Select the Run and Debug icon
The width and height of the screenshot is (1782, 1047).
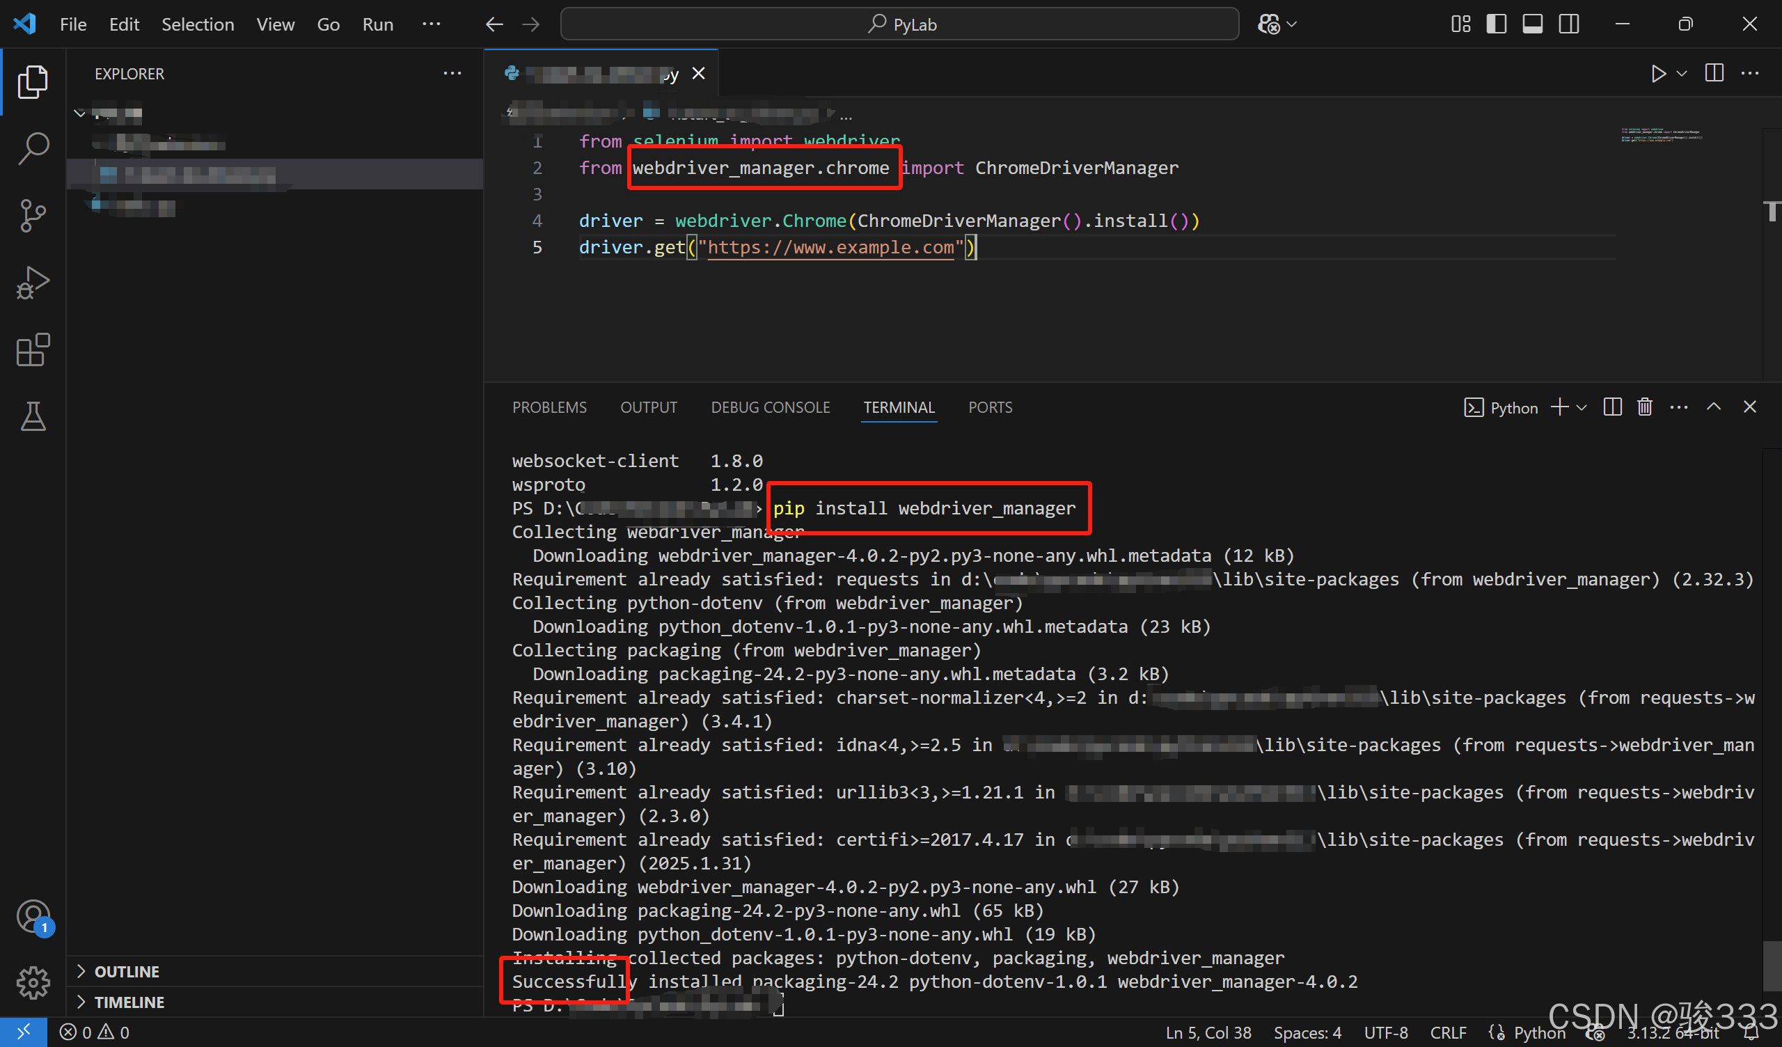click(33, 282)
